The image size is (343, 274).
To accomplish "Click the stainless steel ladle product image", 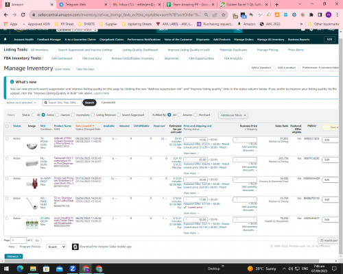I will click(32, 203).
